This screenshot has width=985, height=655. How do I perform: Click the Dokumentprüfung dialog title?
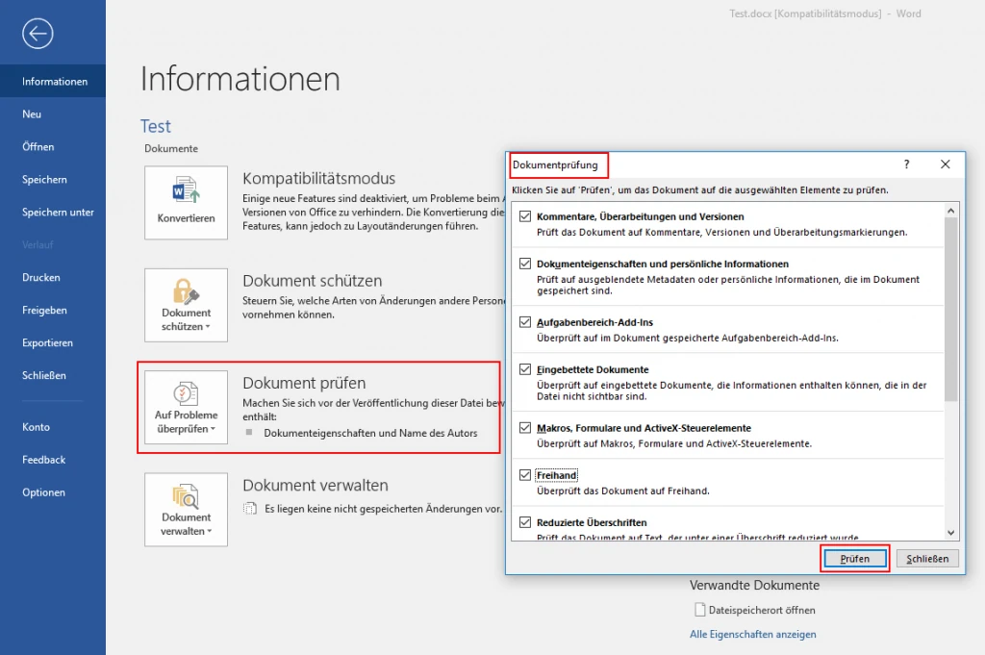[555, 165]
